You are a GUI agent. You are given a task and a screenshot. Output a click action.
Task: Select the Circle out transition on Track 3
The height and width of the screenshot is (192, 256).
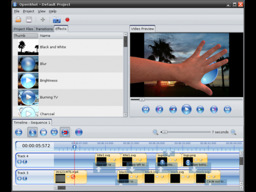pyautogui.click(x=216, y=181)
